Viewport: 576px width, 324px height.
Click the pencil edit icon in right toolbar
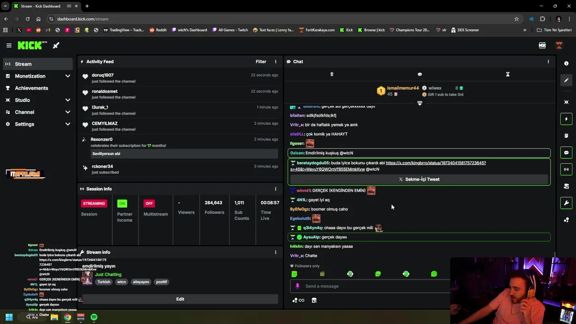[x=566, y=80]
